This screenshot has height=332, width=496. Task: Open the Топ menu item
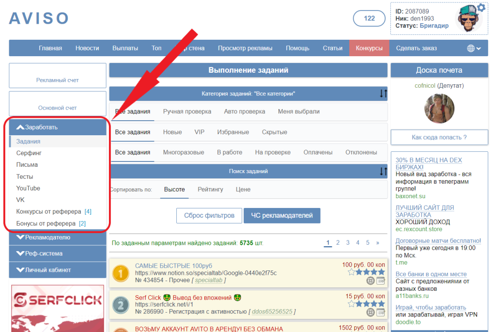pyautogui.click(x=156, y=48)
